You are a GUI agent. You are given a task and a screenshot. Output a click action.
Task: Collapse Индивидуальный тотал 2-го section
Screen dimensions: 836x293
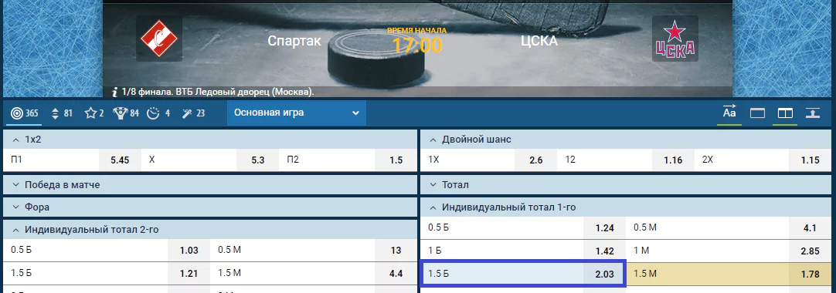click(x=210, y=230)
